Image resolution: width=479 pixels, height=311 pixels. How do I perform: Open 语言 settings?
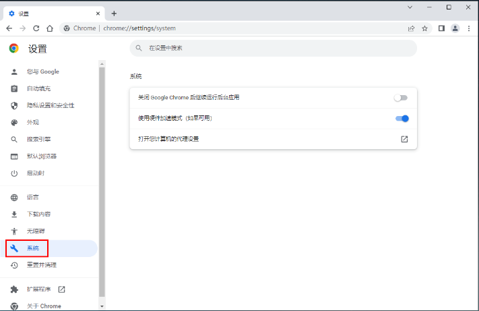(49, 197)
